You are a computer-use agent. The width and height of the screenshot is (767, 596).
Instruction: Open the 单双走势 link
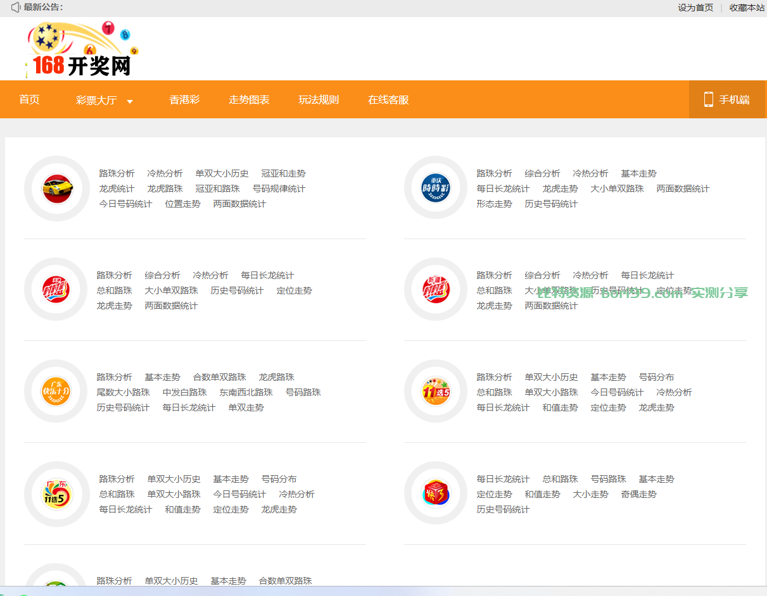pos(246,407)
